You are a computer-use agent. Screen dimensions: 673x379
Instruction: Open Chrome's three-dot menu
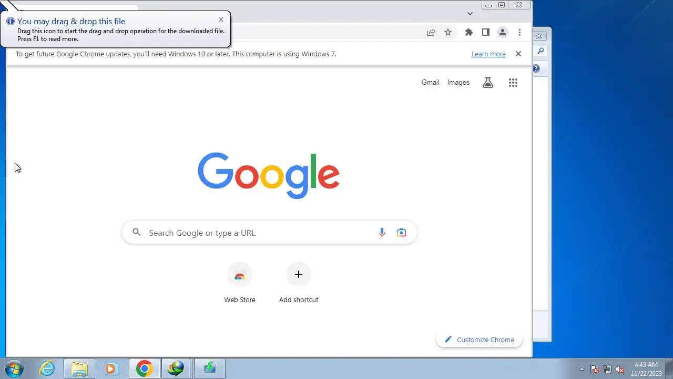click(x=519, y=32)
